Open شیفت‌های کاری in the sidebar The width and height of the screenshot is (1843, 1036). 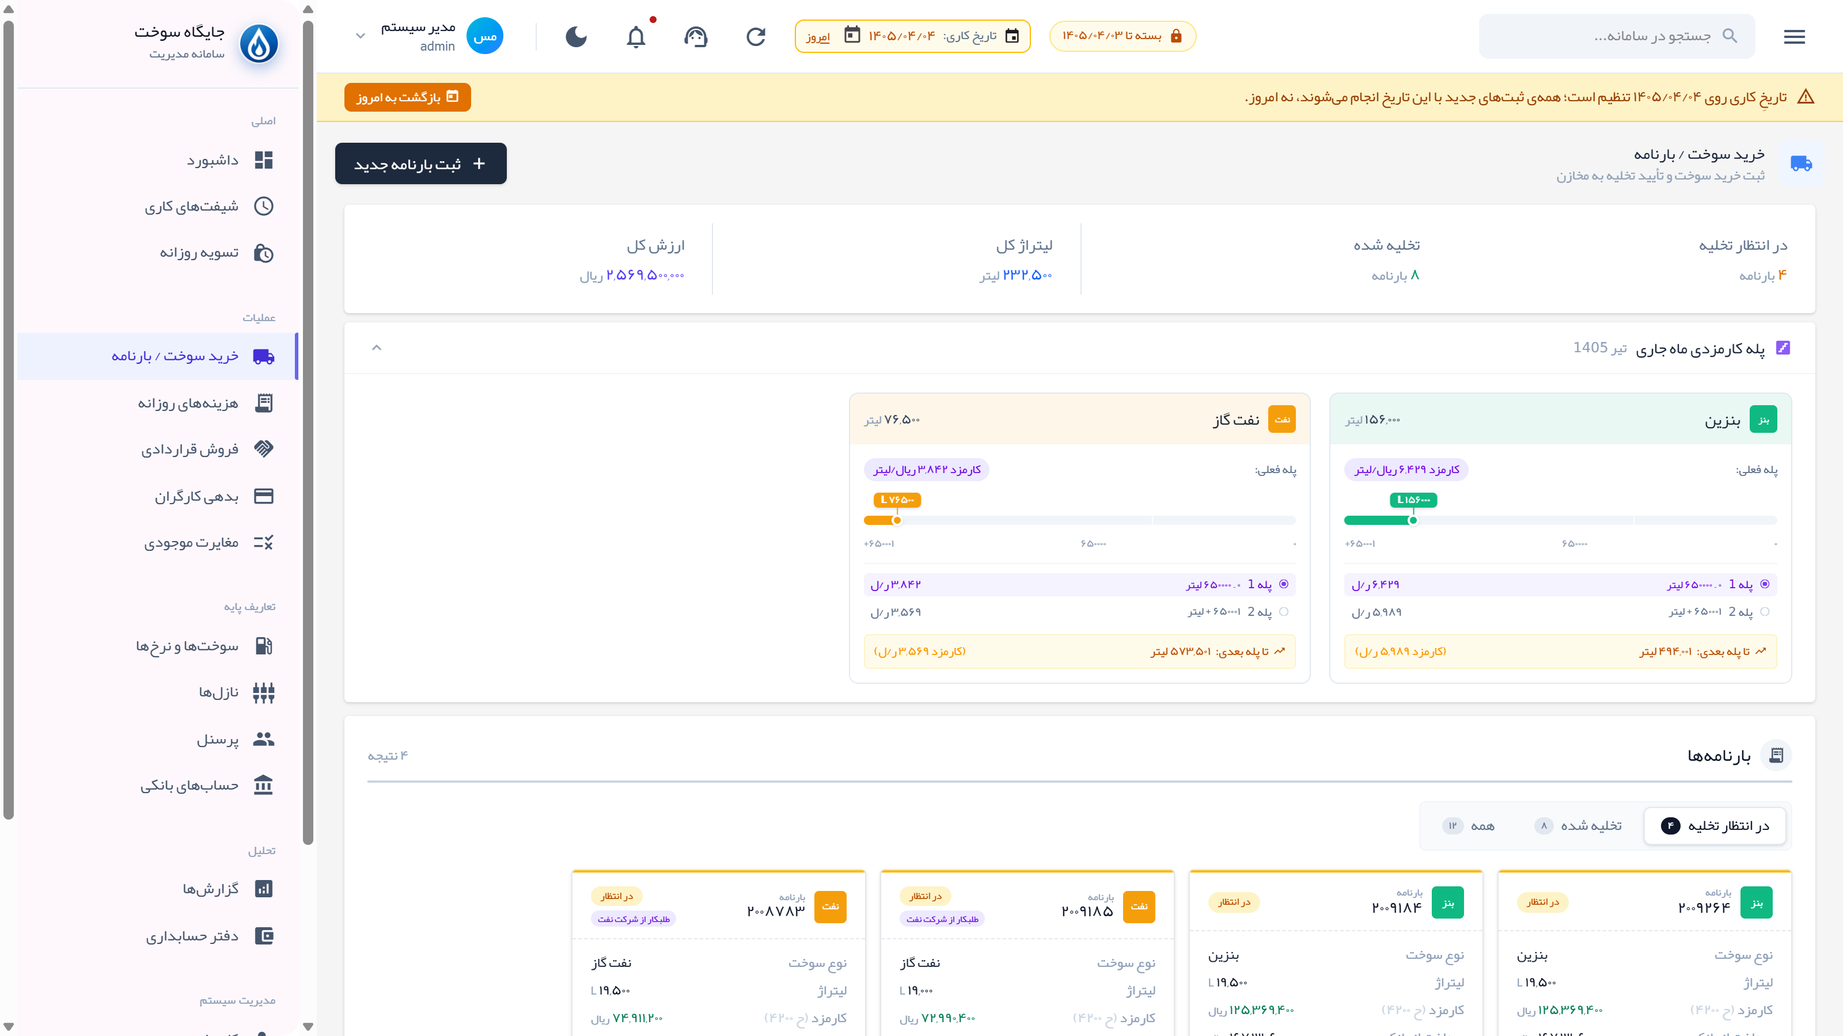point(157,207)
